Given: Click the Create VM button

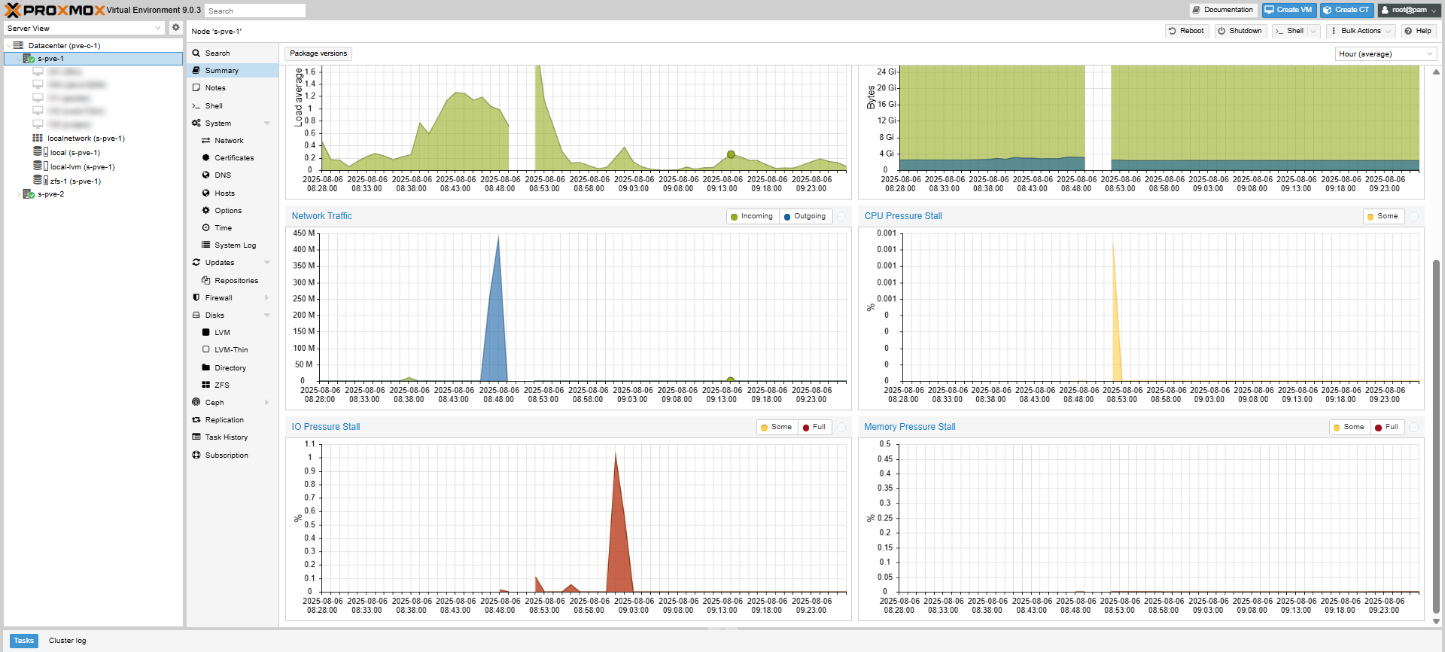Looking at the screenshot, I should pos(1288,10).
